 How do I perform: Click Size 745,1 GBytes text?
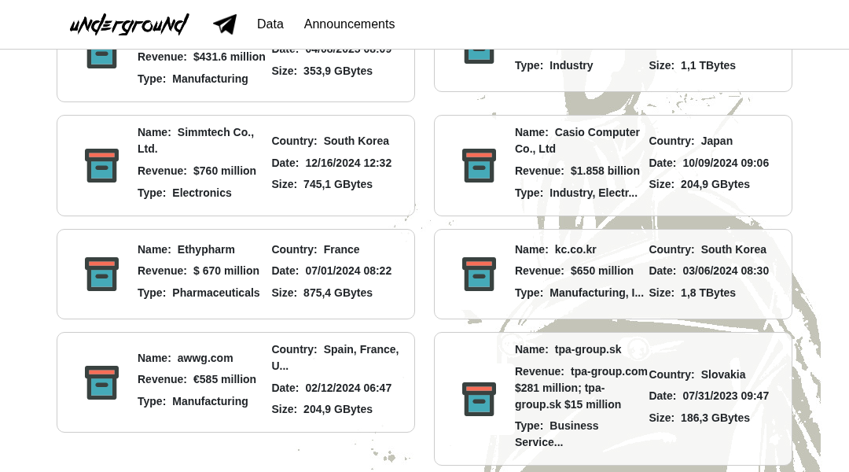(x=322, y=184)
